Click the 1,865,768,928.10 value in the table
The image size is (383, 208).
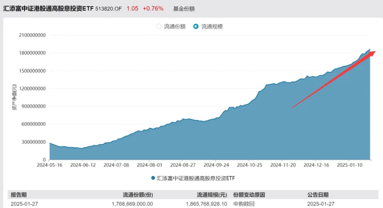click(x=206, y=204)
